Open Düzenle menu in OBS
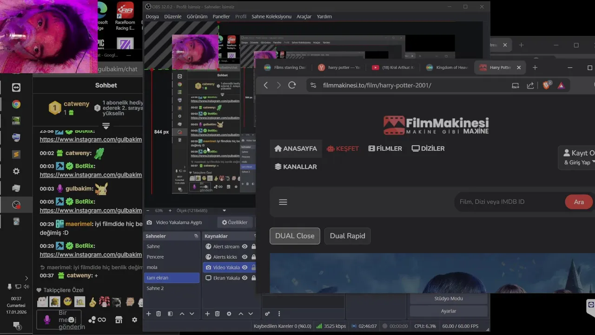 point(173,16)
